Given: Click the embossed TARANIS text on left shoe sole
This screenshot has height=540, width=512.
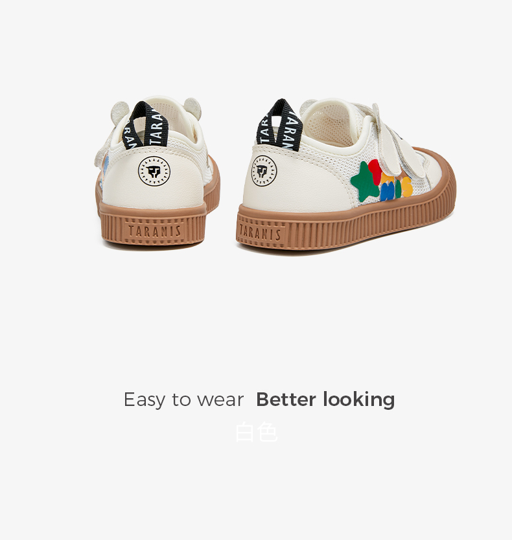Looking at the screenshot, I should pos(154,231).
